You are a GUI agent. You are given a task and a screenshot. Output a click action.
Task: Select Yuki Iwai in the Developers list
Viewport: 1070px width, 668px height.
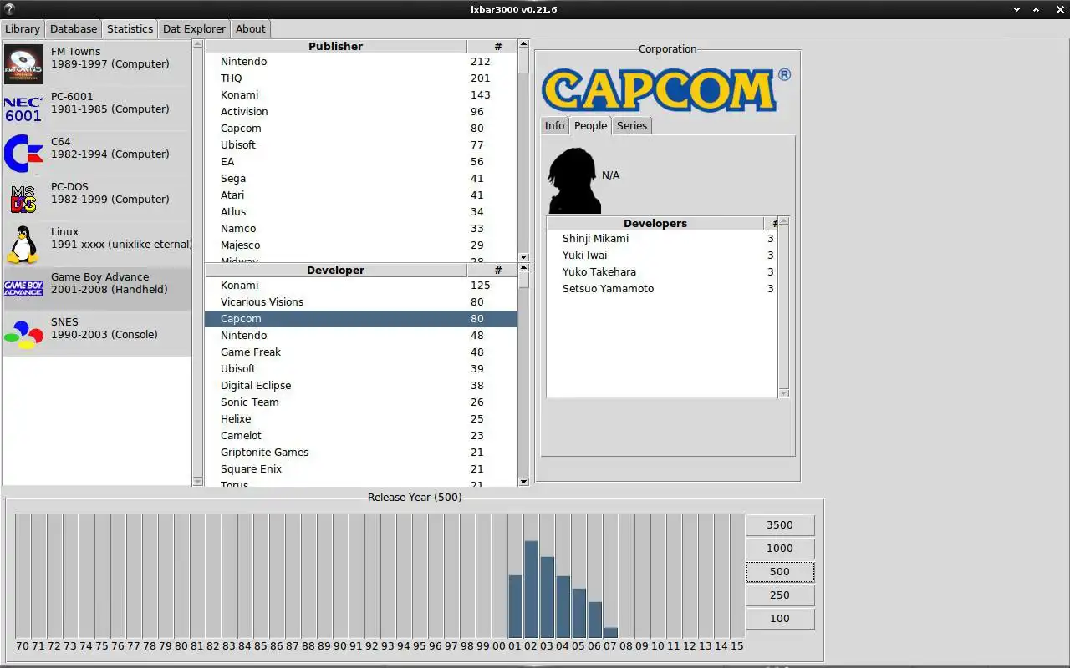[x=662, y=256]
